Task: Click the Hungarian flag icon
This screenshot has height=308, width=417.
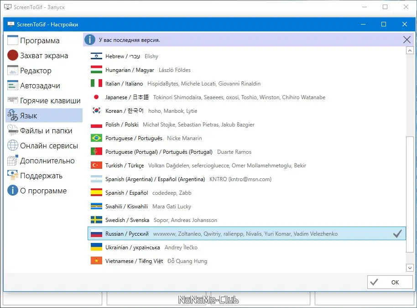Action: (x=96, y=70)
